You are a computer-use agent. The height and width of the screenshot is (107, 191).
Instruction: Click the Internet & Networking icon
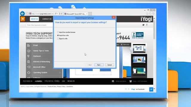[x=29, y=62]
